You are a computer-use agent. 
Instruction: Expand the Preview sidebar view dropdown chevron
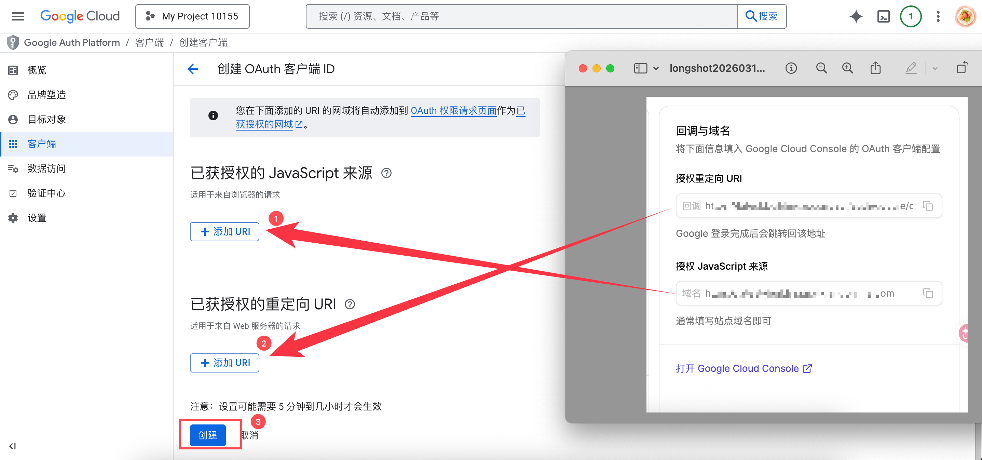pos(656,69)
